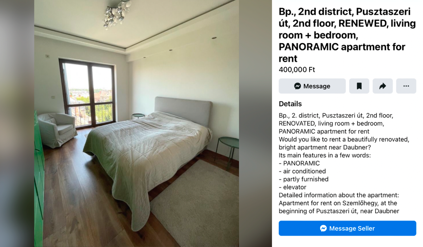Viewport: 423px width, 247px height.
Task: Click the window in the bedroom photo
Action: (88, 93)
